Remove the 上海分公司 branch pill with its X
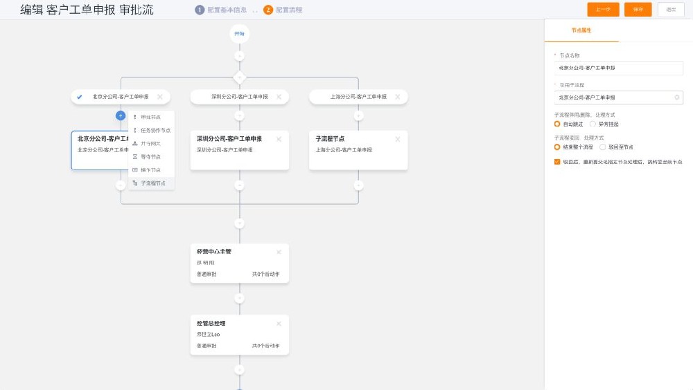This screenshot has height=390, width=693. coord(398,97)
